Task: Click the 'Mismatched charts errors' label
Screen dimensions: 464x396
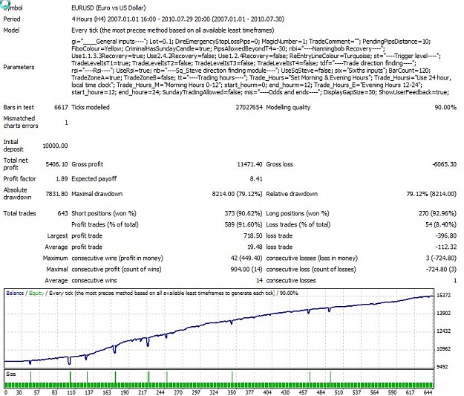Action: [21, 122]
